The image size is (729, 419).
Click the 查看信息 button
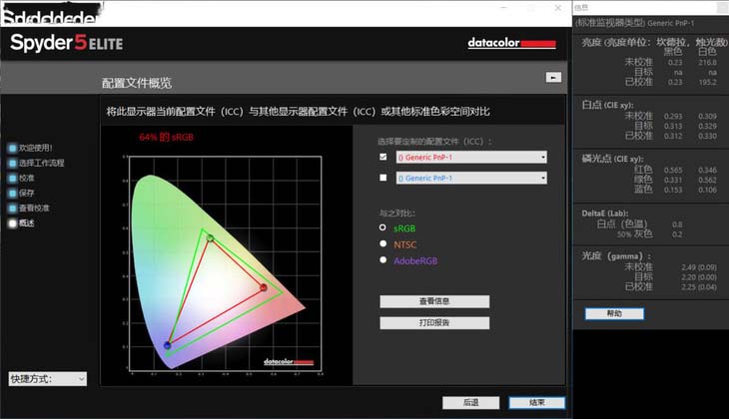tap(434, 301)
